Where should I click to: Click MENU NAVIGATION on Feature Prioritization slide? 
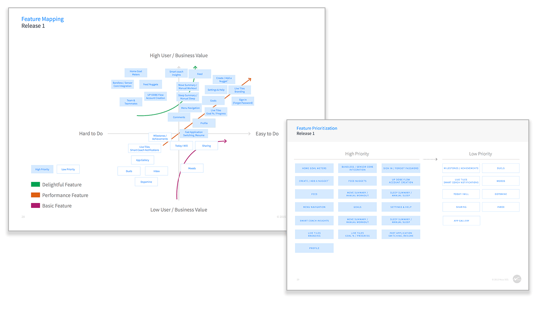314,207
